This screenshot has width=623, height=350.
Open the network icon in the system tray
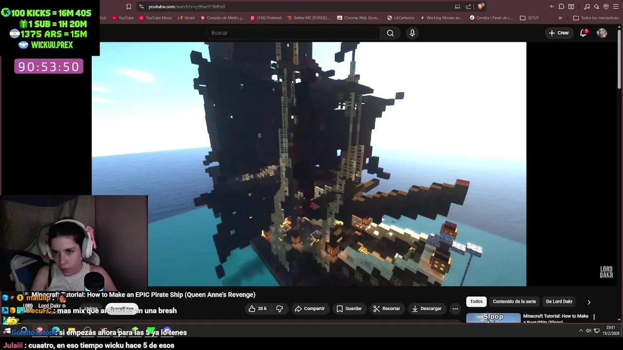596,331
